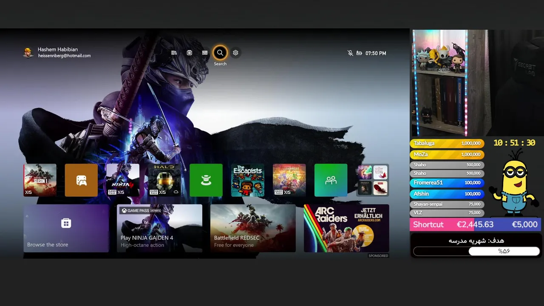Click the Game Pass Ultimate badge on card

141,210
